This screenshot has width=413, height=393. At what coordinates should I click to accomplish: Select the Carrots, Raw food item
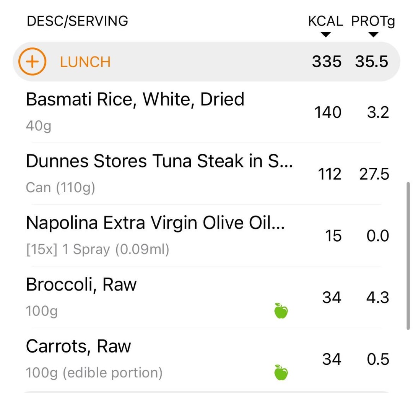[x=206, y=359]
